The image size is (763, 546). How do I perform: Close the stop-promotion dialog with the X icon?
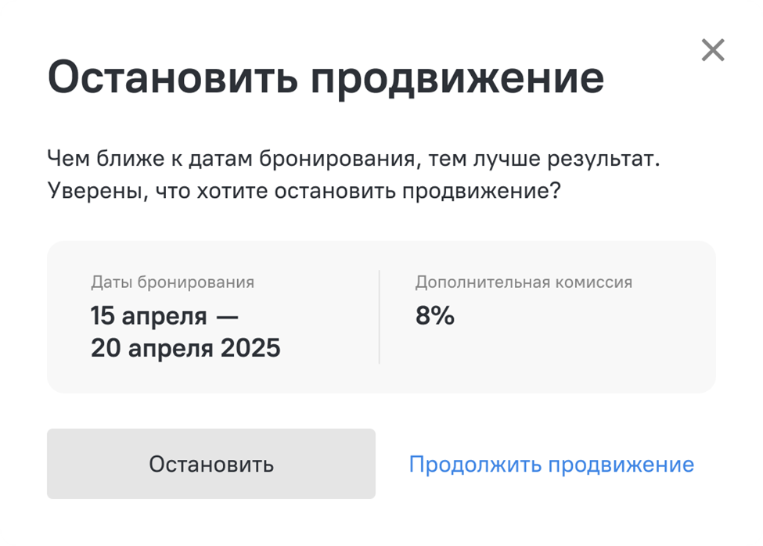[713, 50]
